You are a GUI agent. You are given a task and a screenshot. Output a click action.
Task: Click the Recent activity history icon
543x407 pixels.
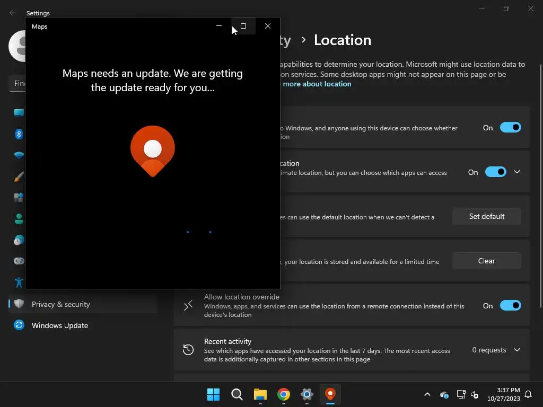[x=188, y=350]
